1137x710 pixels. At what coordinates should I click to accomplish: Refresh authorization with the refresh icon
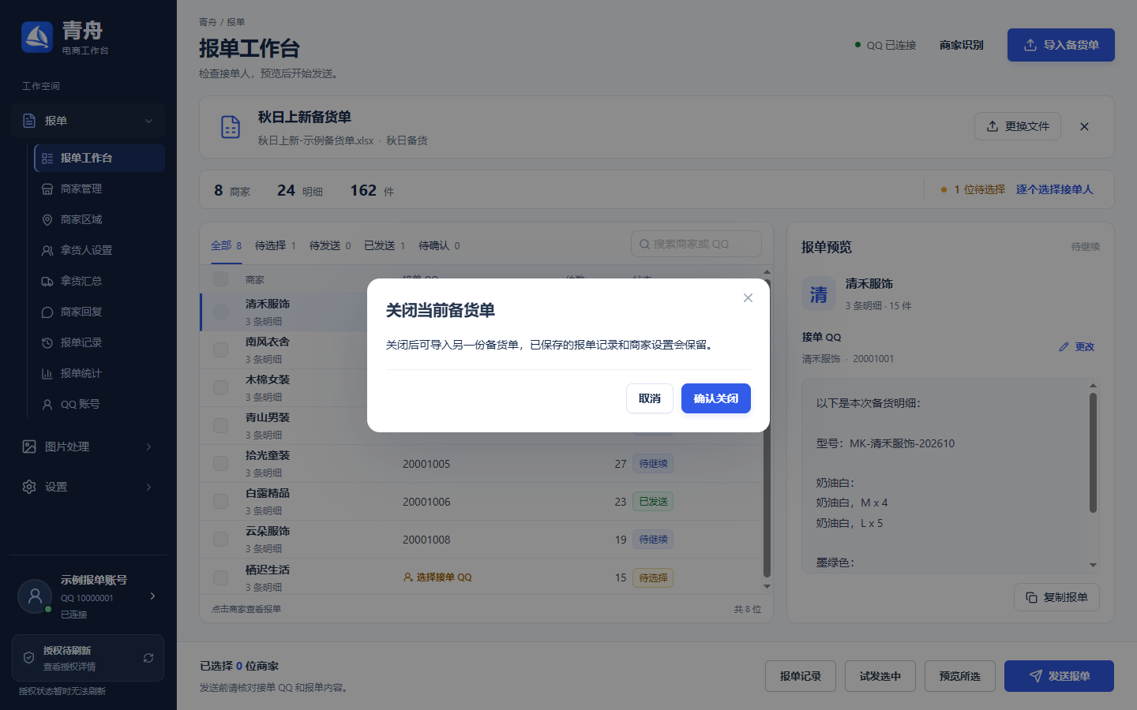click(x=148, y=658)
